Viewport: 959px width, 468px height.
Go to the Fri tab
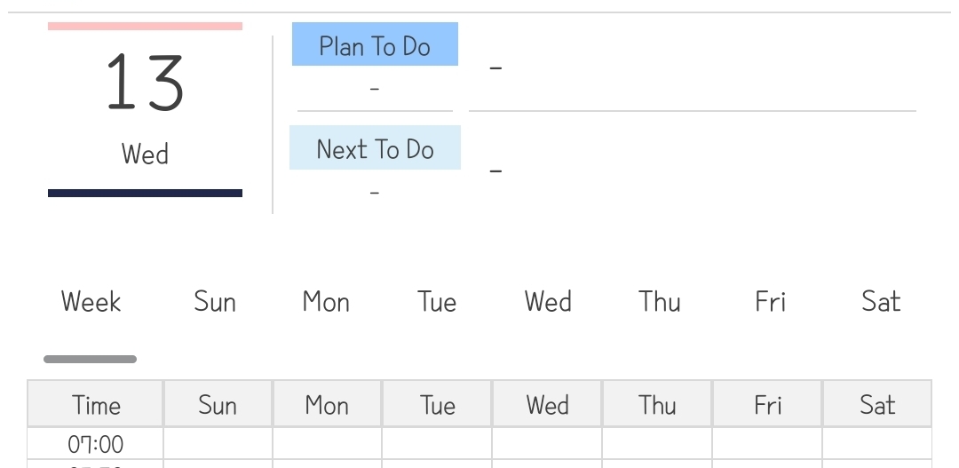tap(771, 302)
